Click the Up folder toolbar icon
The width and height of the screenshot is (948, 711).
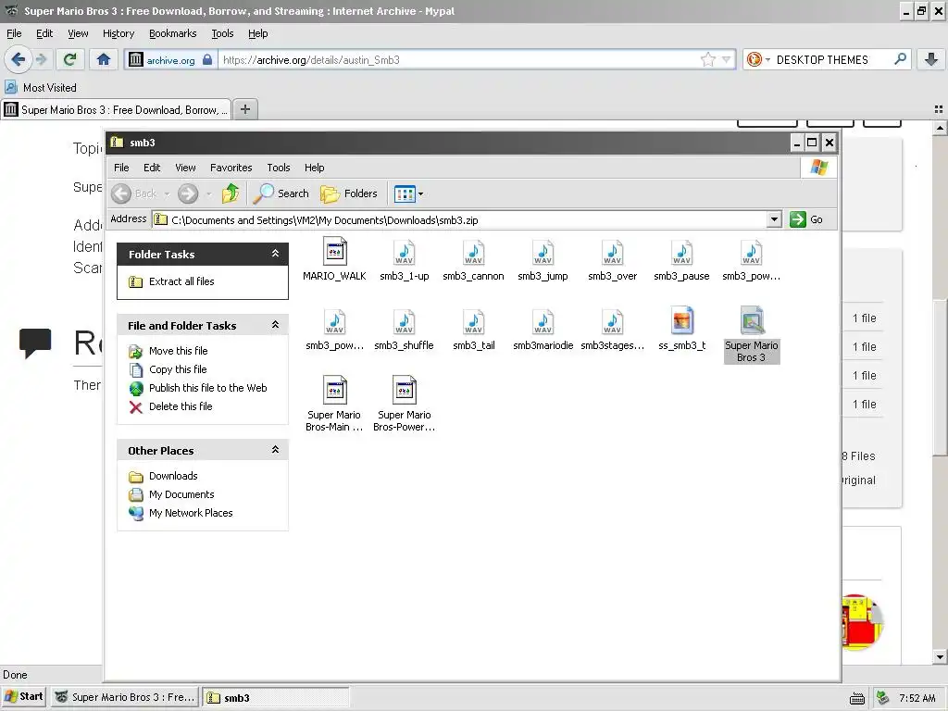(231, 193)
